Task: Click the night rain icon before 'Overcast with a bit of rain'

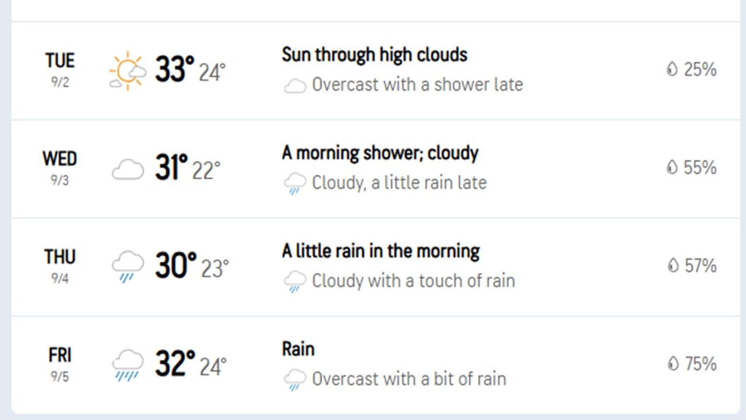Action: pos(295,380)
